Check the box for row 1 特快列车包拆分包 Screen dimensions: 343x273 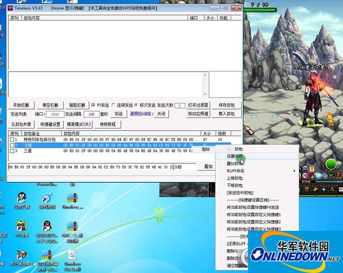pyautogui.click(x=12, y=140)
